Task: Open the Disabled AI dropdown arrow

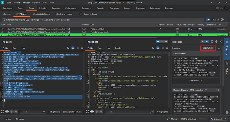Action: 225,119
